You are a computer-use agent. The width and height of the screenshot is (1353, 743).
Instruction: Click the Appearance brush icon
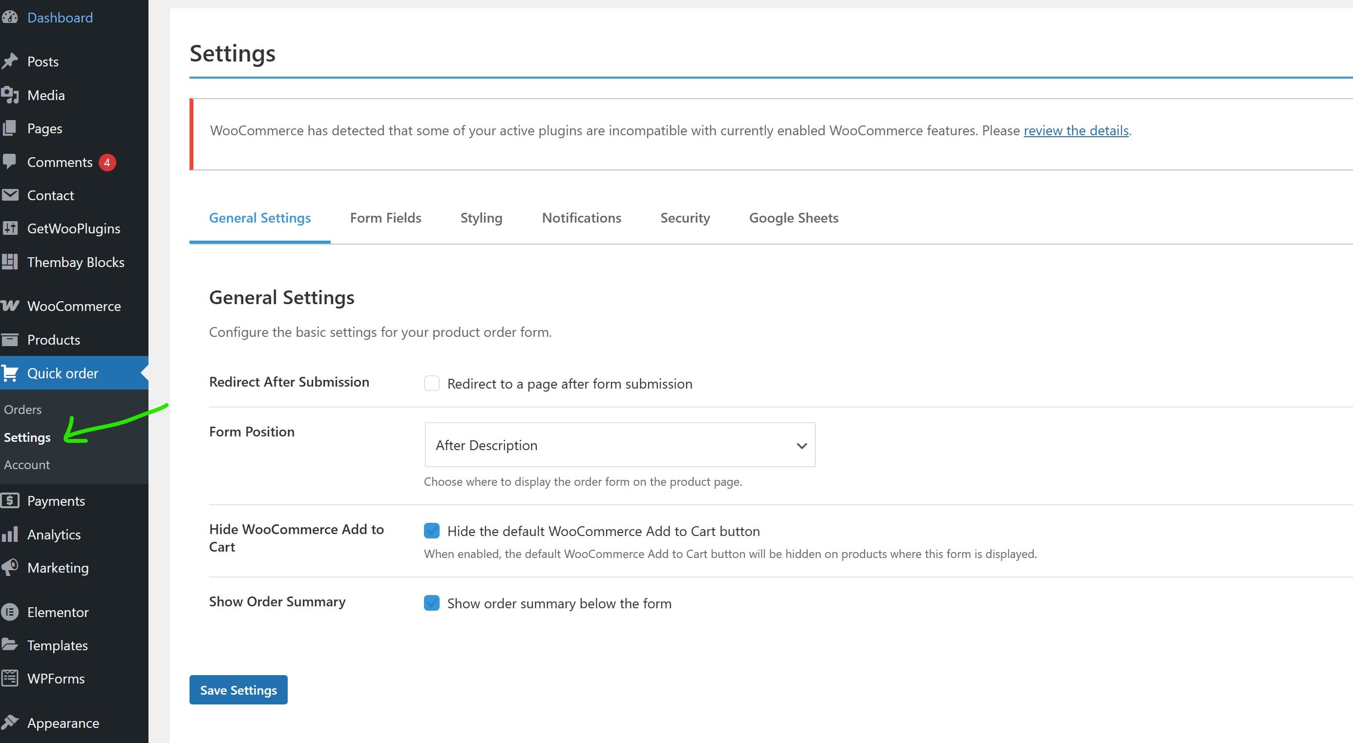coord(9,722)
